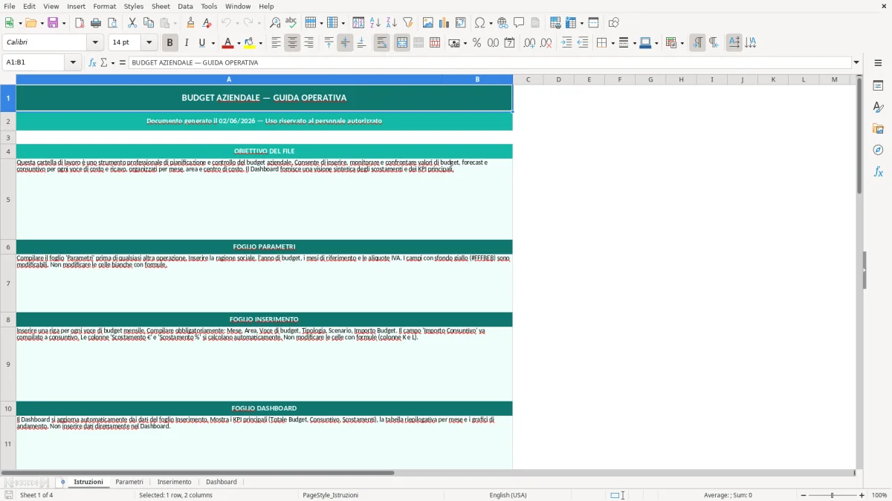Click the zoom in plus button
892x501 pixels.
[x=862, y=495]
